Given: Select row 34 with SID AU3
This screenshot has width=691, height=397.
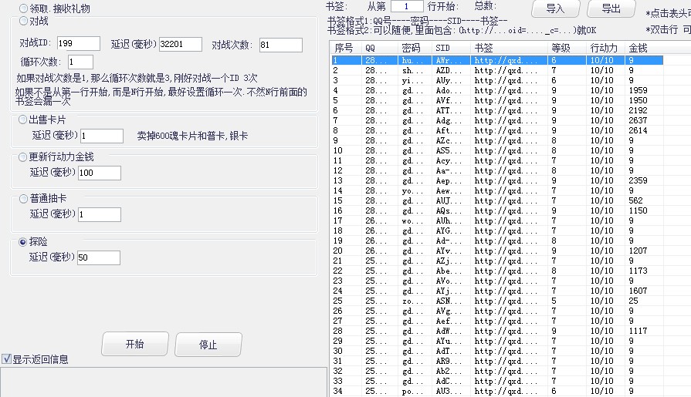Looking at the screenshot, I should pyautogui.click(x=497, y=392).
